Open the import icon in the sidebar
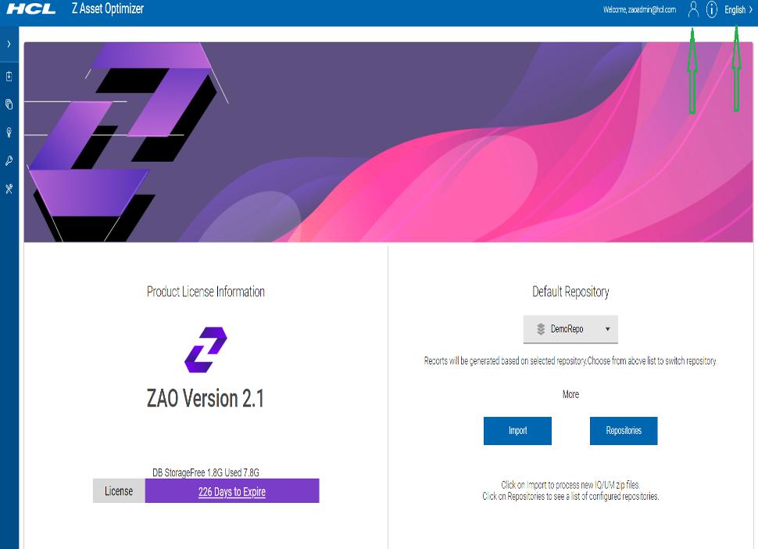Screen dimensions: 758x549 pos(9,76)
